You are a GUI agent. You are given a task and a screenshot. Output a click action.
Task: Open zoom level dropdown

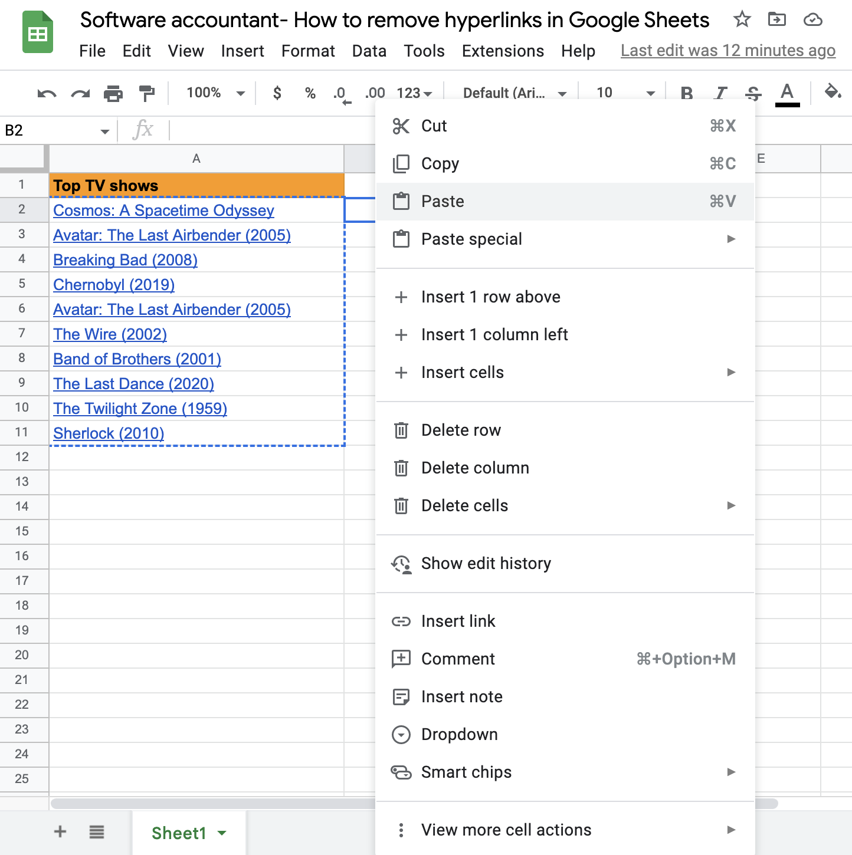(x=215, y=93)
